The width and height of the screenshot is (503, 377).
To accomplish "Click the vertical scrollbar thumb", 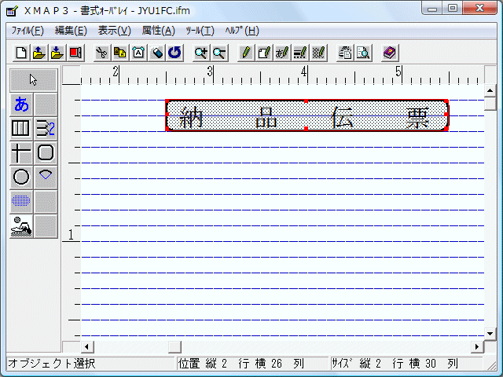I will click(490, 104).
